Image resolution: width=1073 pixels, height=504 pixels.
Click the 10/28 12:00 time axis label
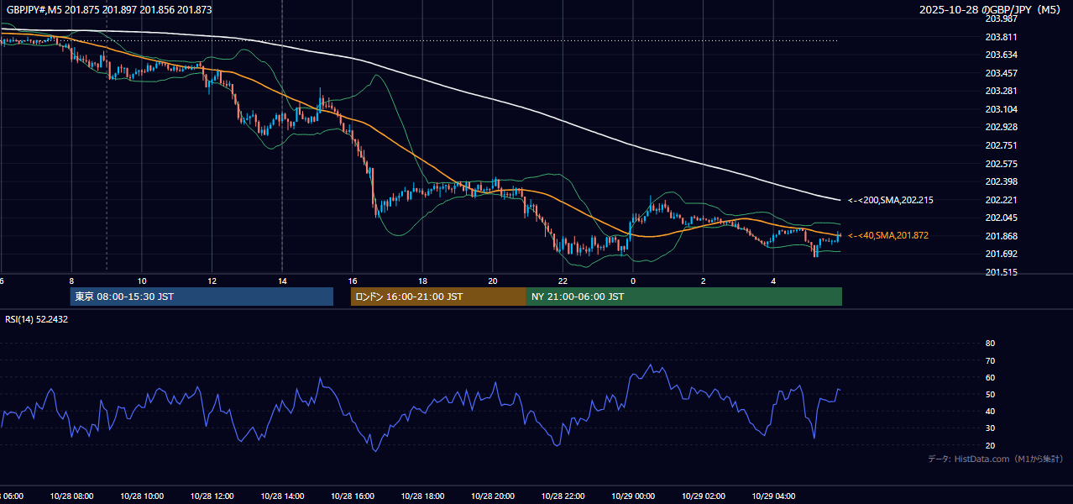coord(212,496)
